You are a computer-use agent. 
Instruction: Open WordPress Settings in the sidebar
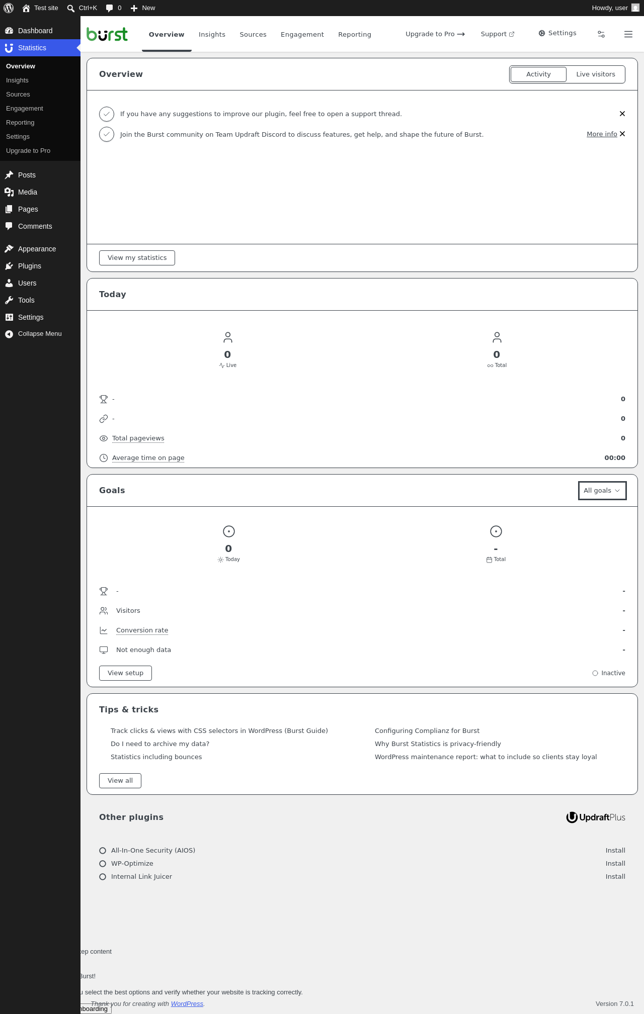40,317
